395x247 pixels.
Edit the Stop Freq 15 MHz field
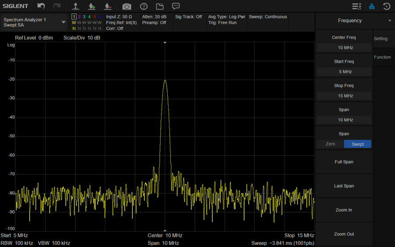click(344, 96)
